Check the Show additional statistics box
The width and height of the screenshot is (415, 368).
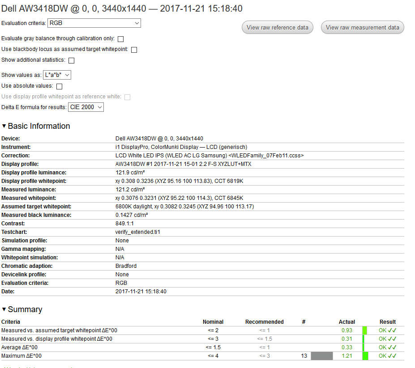[72, 60]
